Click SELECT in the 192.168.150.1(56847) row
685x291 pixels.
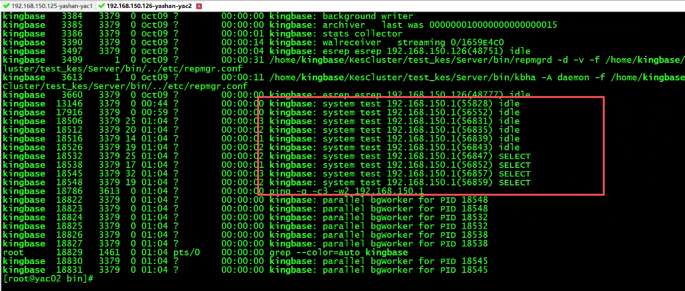(514, 156)
